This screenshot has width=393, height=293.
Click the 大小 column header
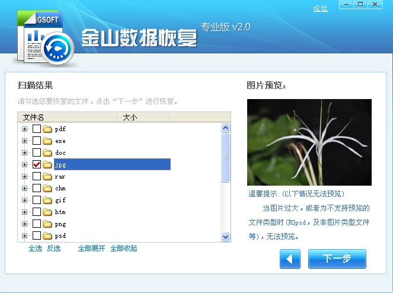pos(143,117)
